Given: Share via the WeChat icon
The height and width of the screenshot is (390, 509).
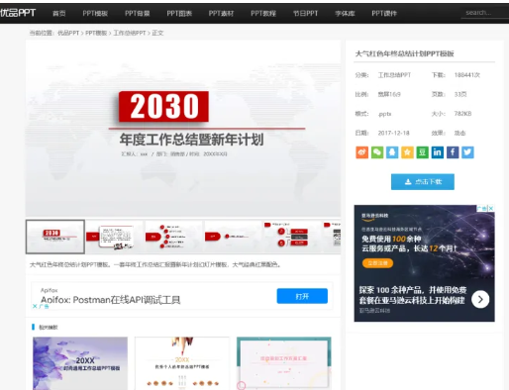Looking at the screenshot, I should [x=377, y=152].
